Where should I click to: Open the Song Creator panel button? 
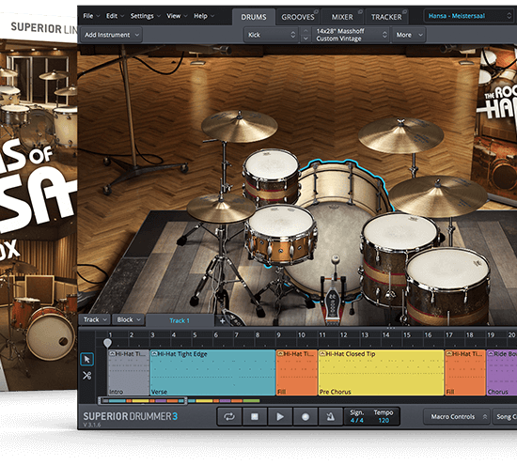[x=504, y=417]
